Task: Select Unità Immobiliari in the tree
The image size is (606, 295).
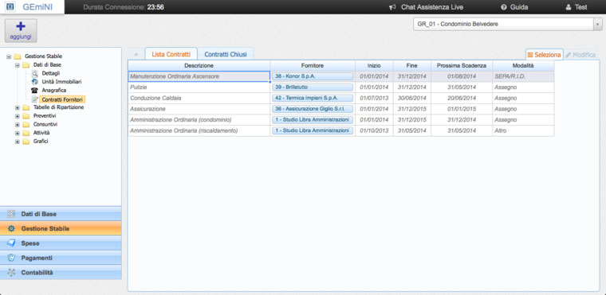Action: click(x=61, y=82)
